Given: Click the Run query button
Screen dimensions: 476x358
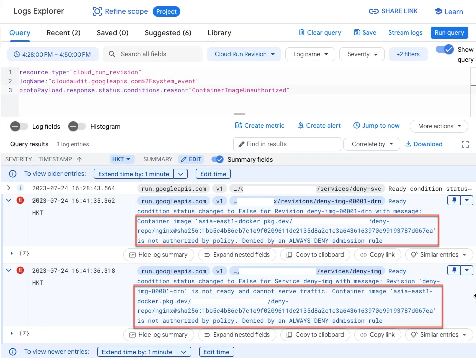Looking at the screenshot, I should [449, 33].
